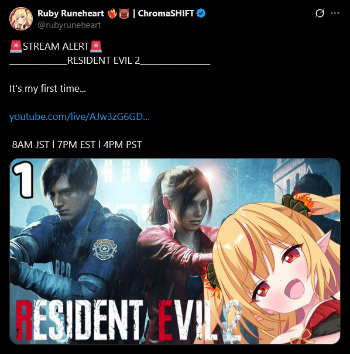This screenshot has width=350, height=354.
Task: Click the ChromaSHIFT affiliation text
Action: (166, 13)
